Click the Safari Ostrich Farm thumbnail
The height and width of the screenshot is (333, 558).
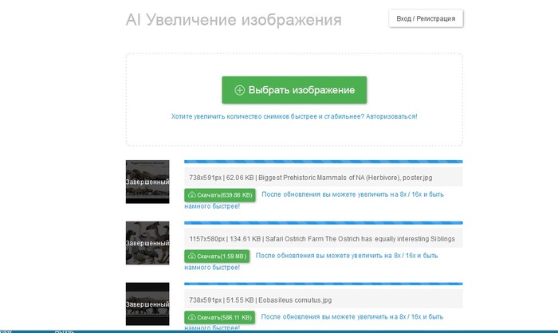[x=147, y=243]
